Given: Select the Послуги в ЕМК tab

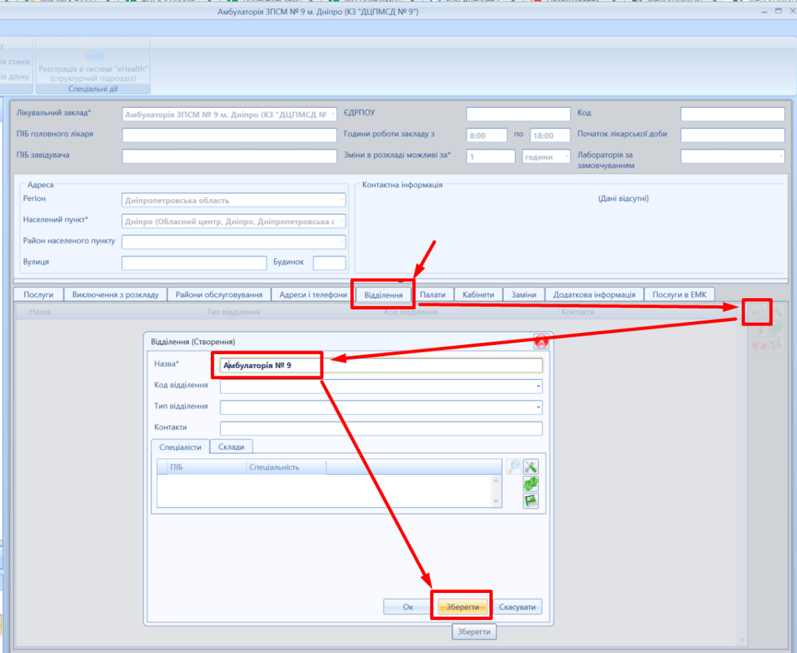Looking at the screenshot, I should (679, 295).
